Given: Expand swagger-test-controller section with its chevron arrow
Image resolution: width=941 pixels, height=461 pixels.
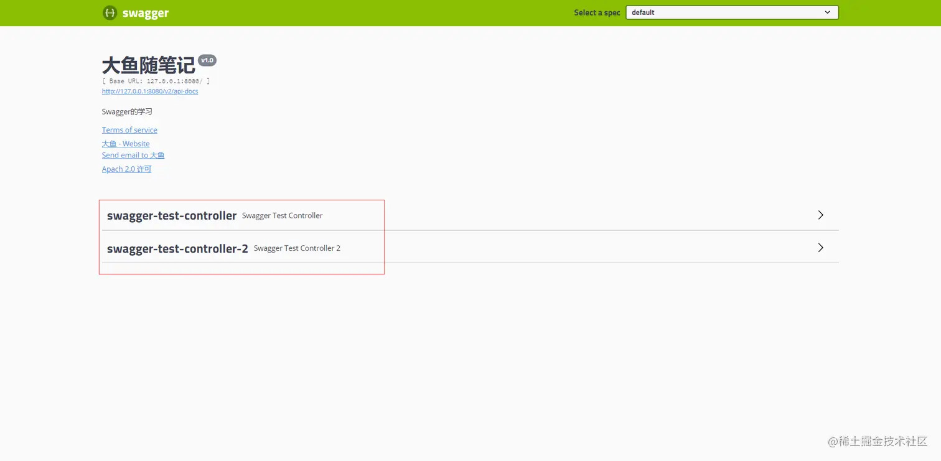Looking at the screenshot, I should point(821,215).
